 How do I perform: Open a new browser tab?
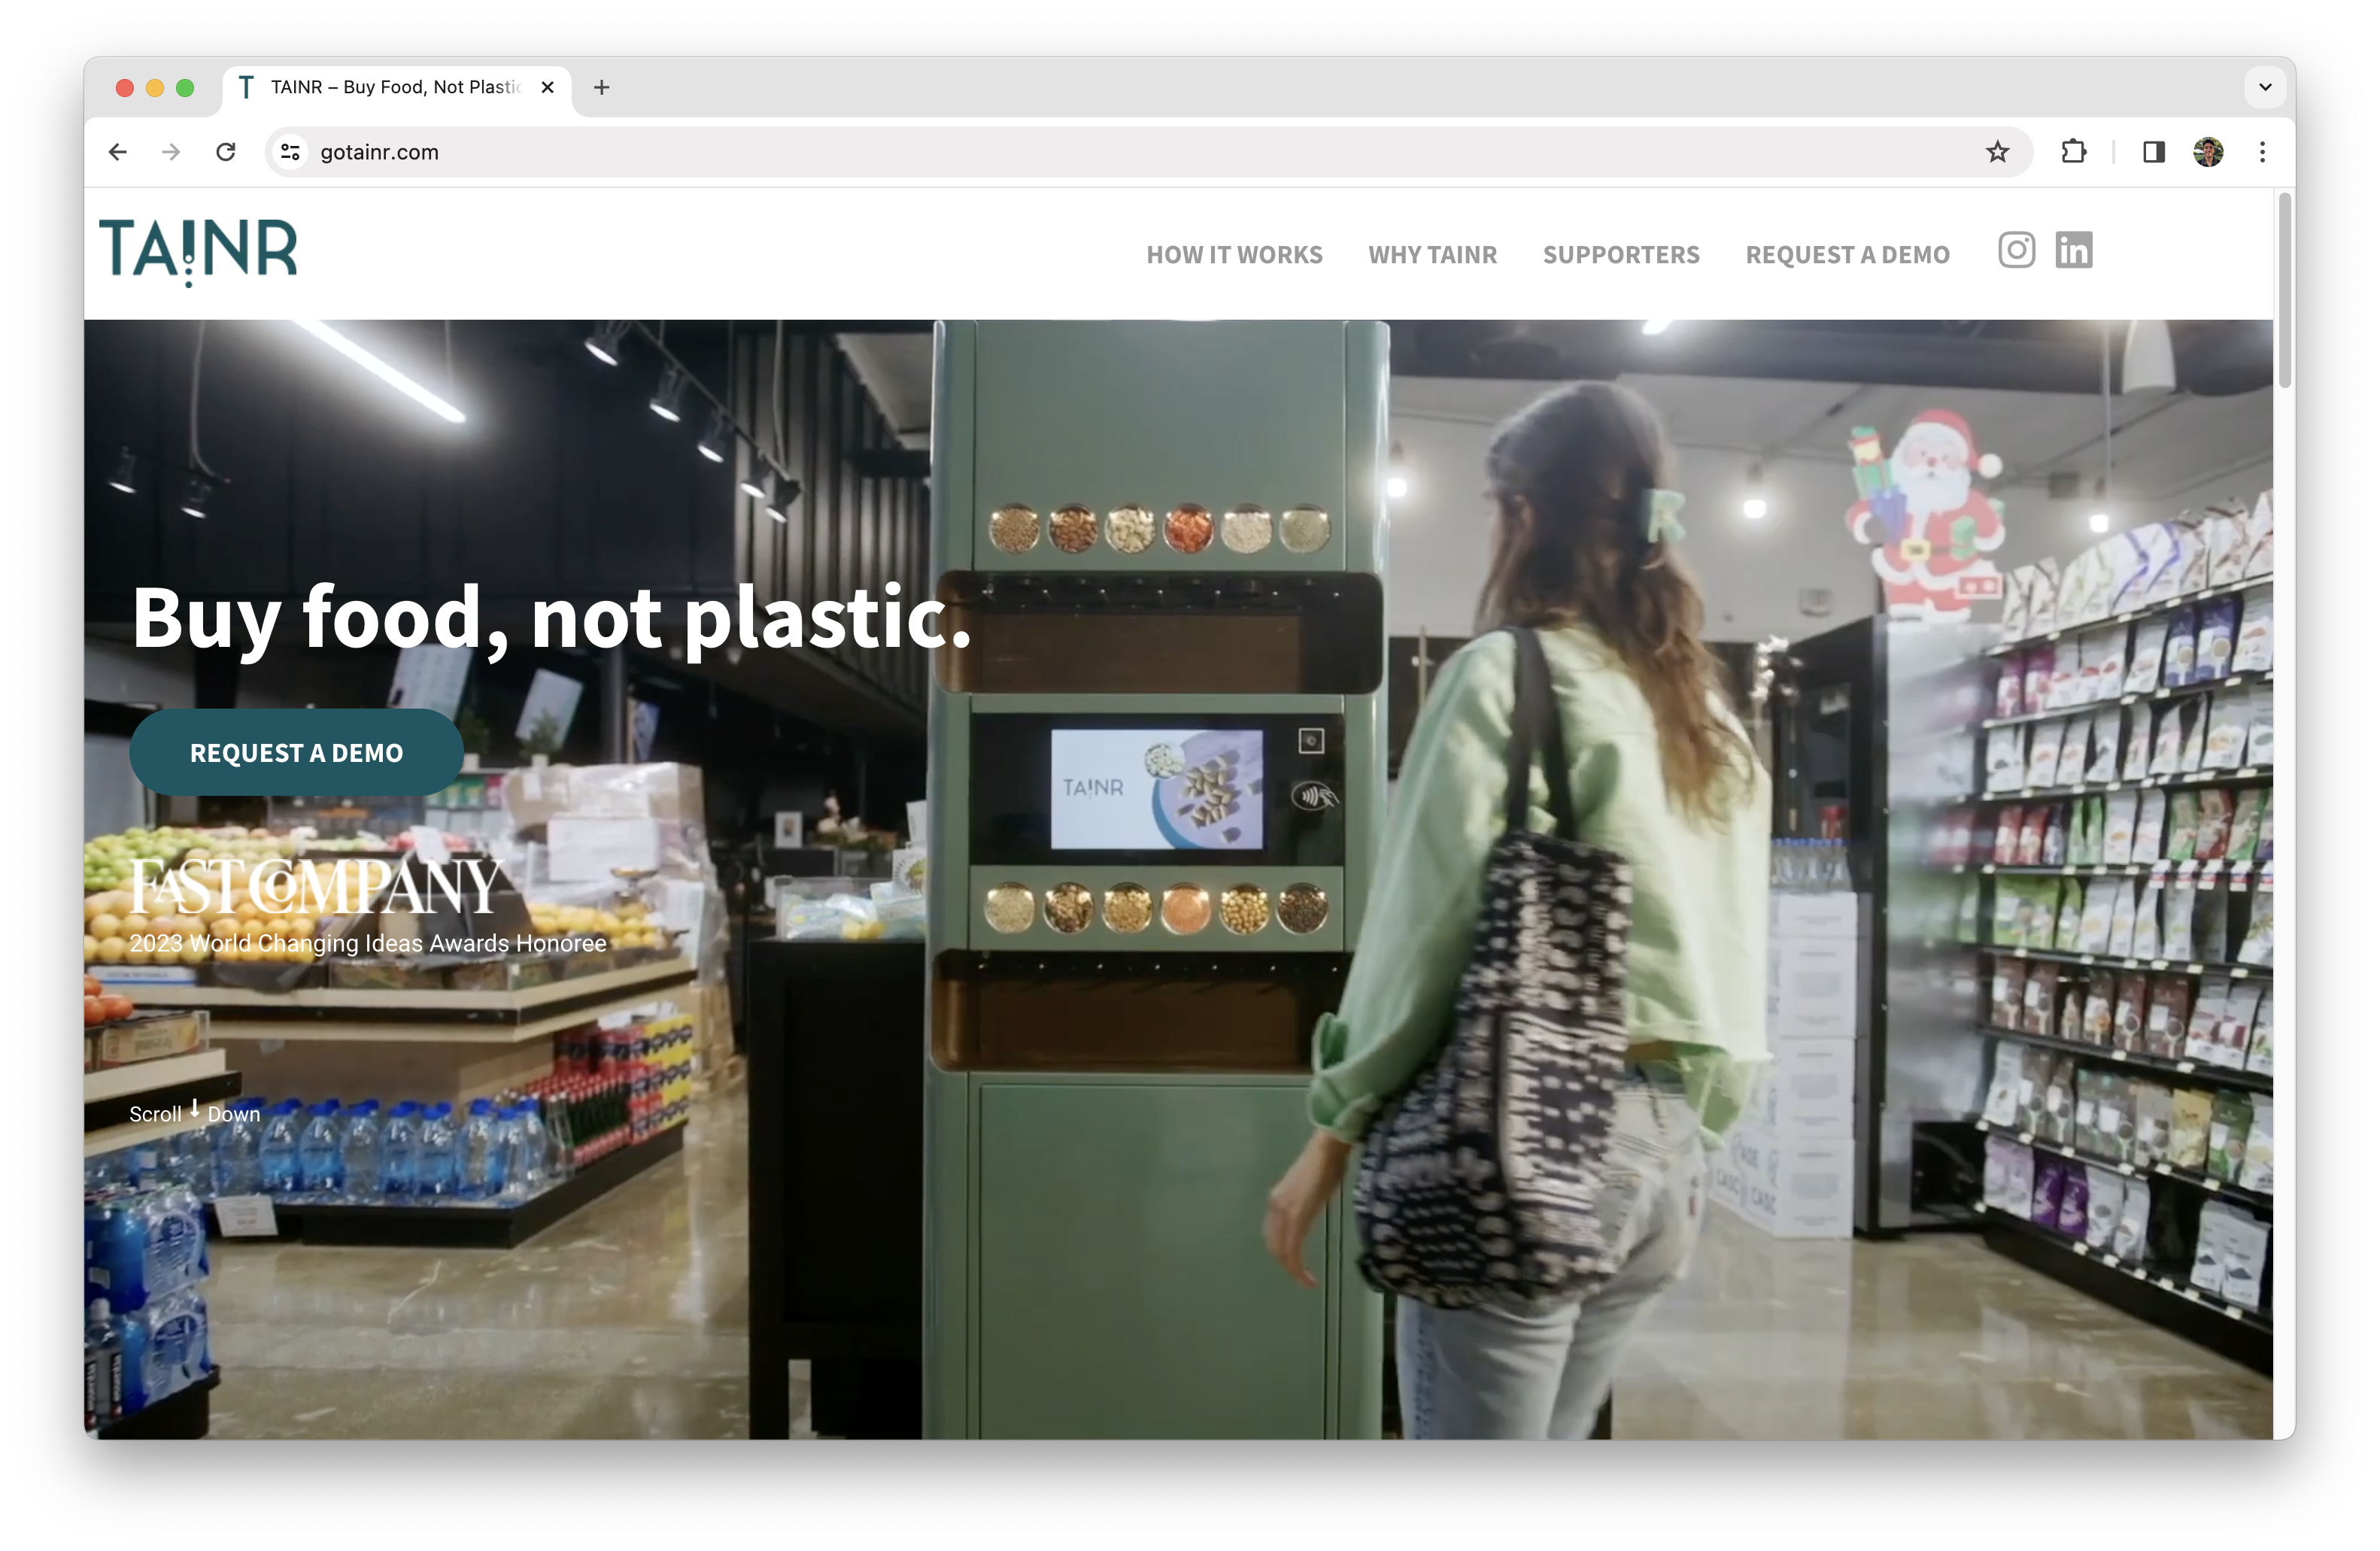601,88
